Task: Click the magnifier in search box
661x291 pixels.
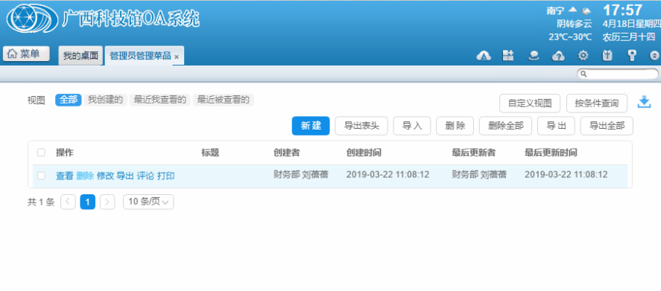Action: tap(583, 74)
